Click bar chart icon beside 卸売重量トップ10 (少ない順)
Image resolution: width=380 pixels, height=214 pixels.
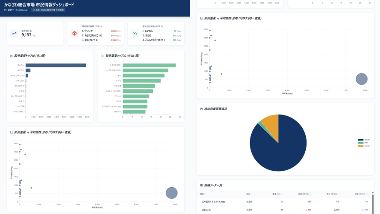[102, 56]
